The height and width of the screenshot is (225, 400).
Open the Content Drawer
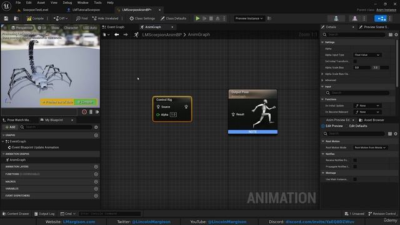16,214
